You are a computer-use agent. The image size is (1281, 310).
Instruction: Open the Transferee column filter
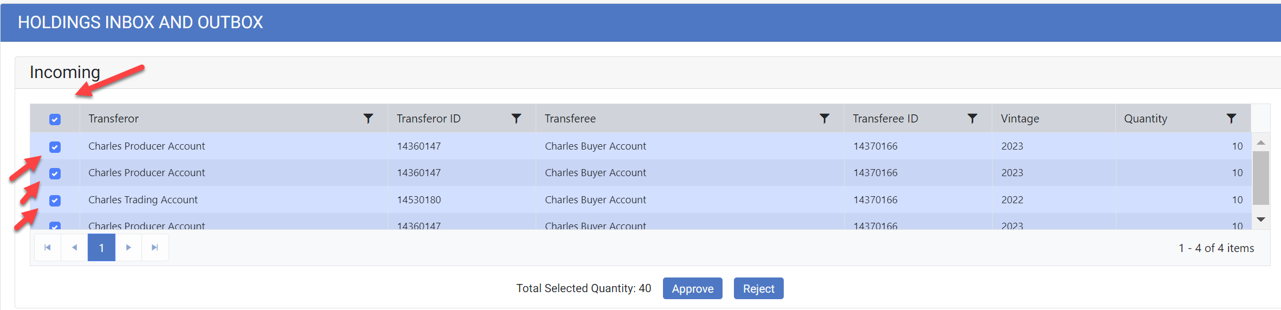(824, 118)
